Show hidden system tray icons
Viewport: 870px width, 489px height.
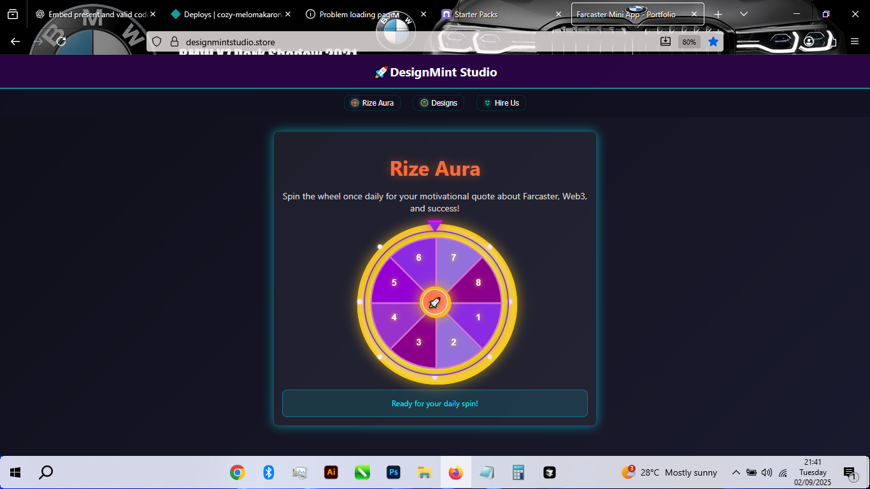point(736,472)
